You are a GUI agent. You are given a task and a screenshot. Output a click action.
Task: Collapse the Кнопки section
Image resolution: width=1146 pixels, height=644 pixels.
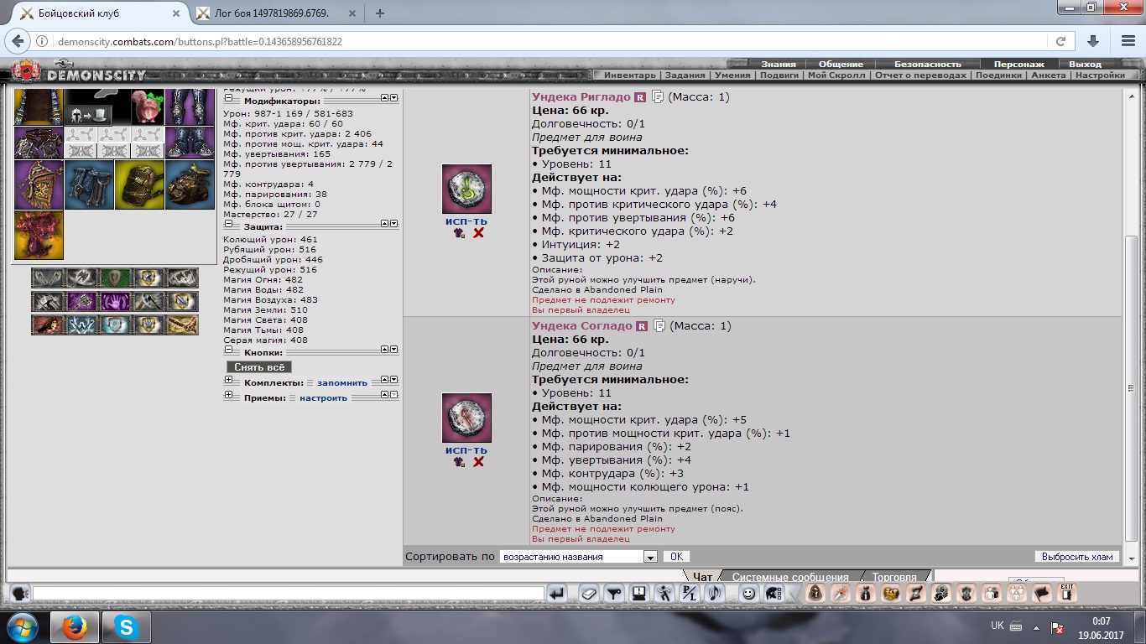pos(228,351)
